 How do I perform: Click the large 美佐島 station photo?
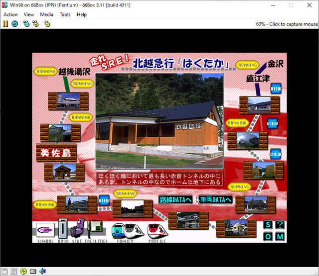[159, 121]
